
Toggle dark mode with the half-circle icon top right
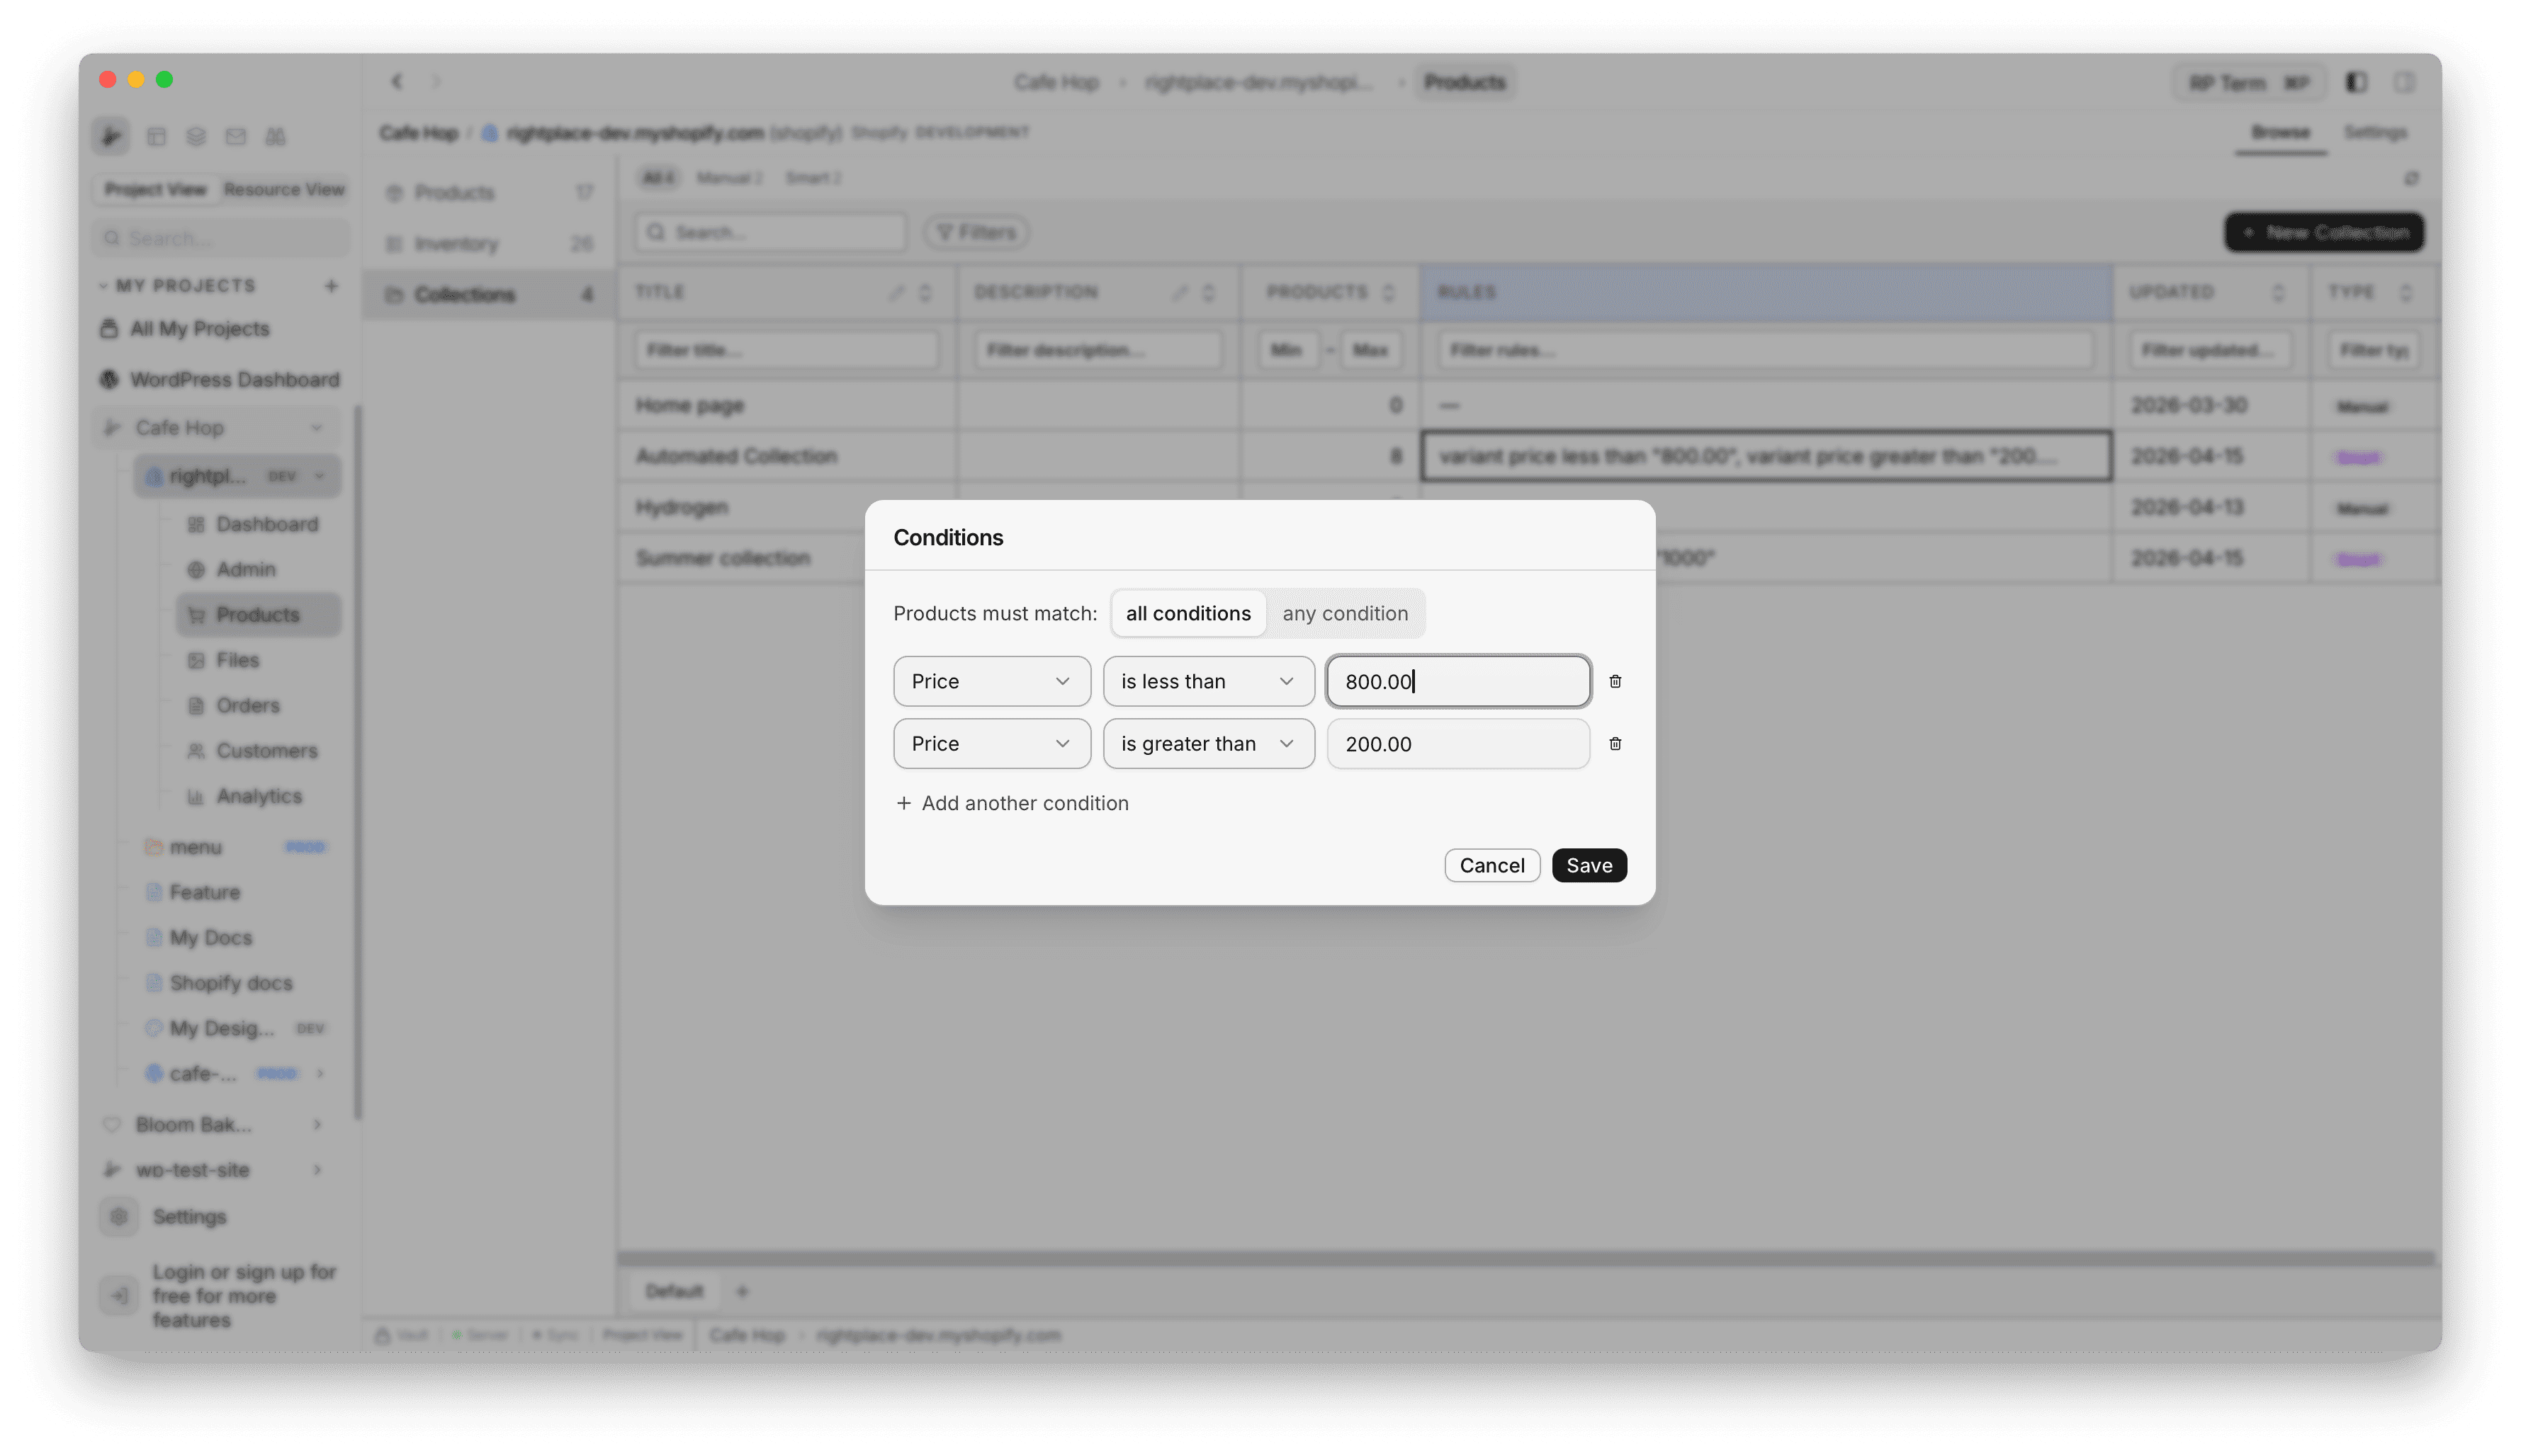[x=2356, y=82]
